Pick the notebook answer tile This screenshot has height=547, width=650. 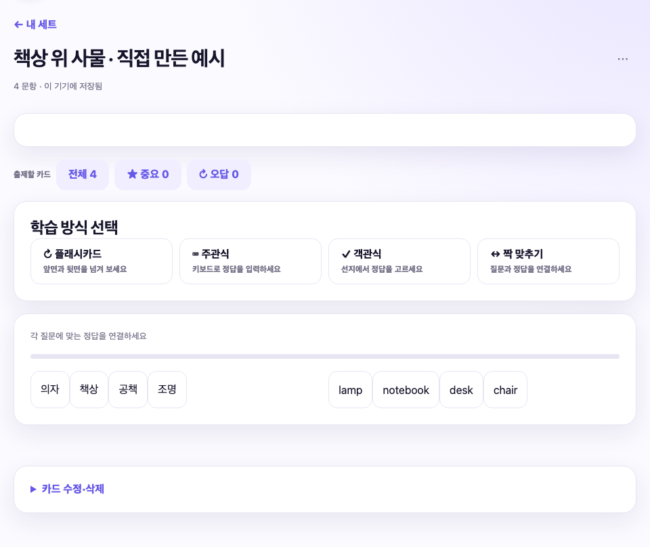point(406,389)
